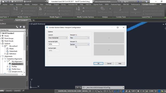Collapse the My surface1 tree node
Viewport: 166px width, 93px height.
[3, 46]
